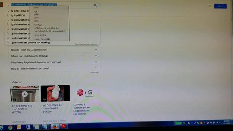Open Adobe Acrobat from the taskbar
This screenshot has height=131, width=233.
(x=64, y=126)
